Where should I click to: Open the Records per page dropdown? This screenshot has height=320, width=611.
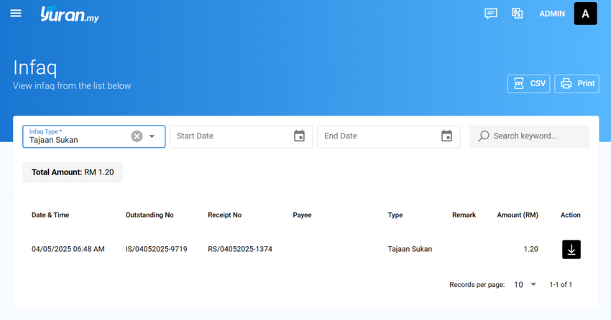pyautogui.click(x=525, y=285)
